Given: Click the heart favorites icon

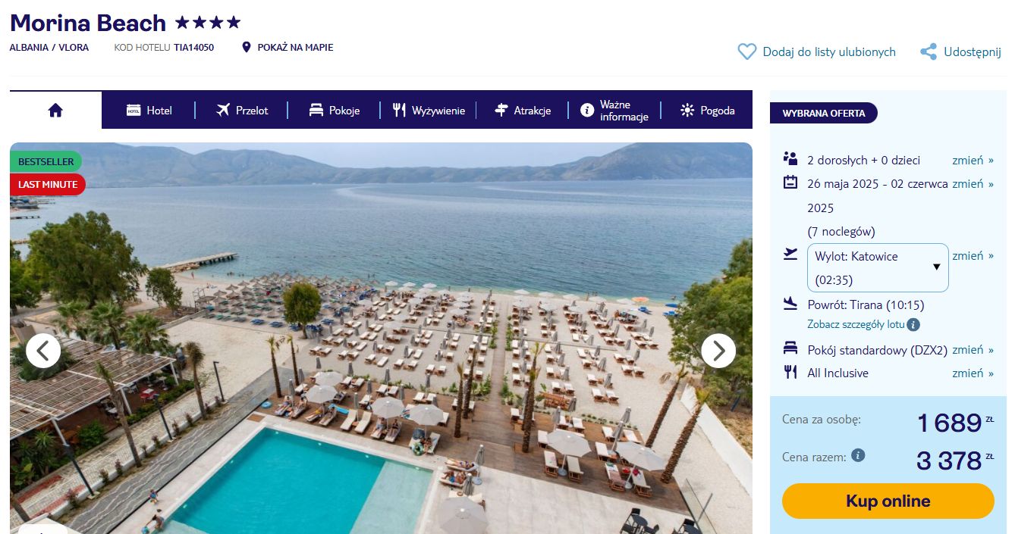Looking at the screenshot, I should 747,52.
